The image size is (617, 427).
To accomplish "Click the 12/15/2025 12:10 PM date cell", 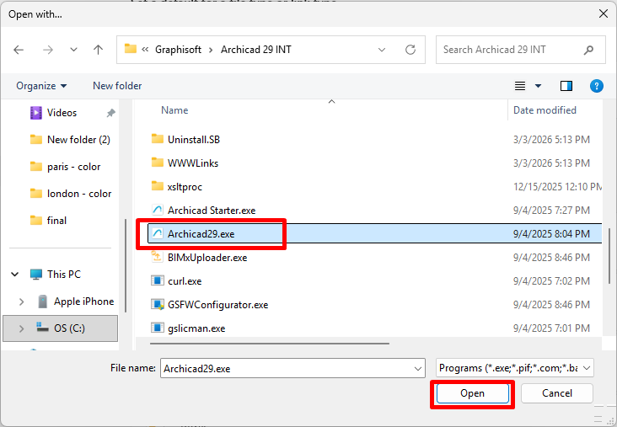I will [x=557, y=187].
